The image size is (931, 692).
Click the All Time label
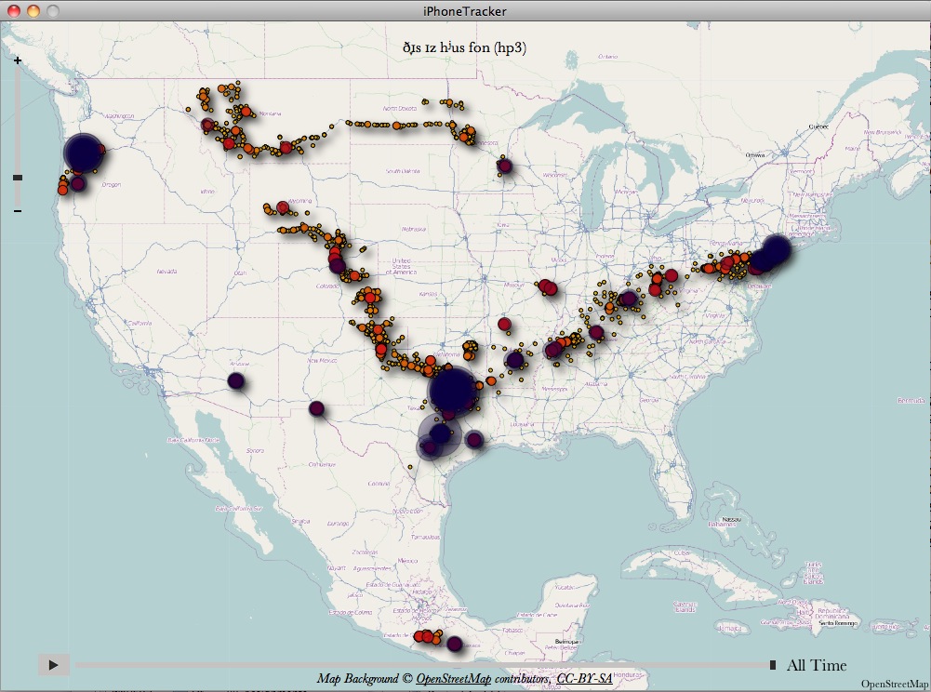[817, 665]
